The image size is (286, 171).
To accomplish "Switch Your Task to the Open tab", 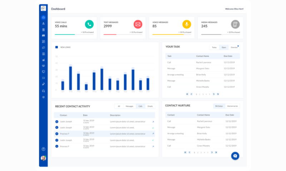I will (x=224, y=47).
